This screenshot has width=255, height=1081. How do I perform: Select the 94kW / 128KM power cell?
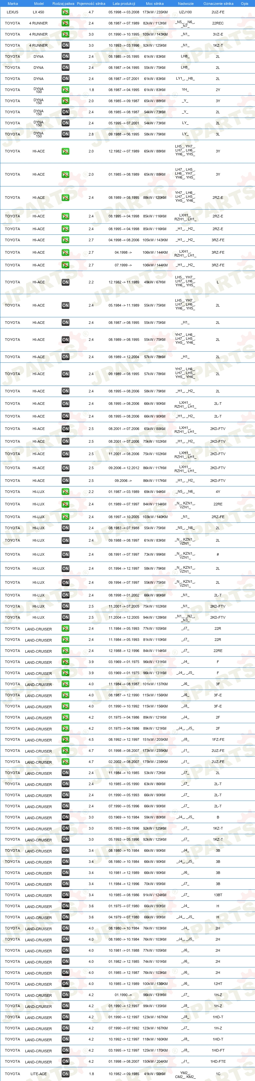point(155,617)
